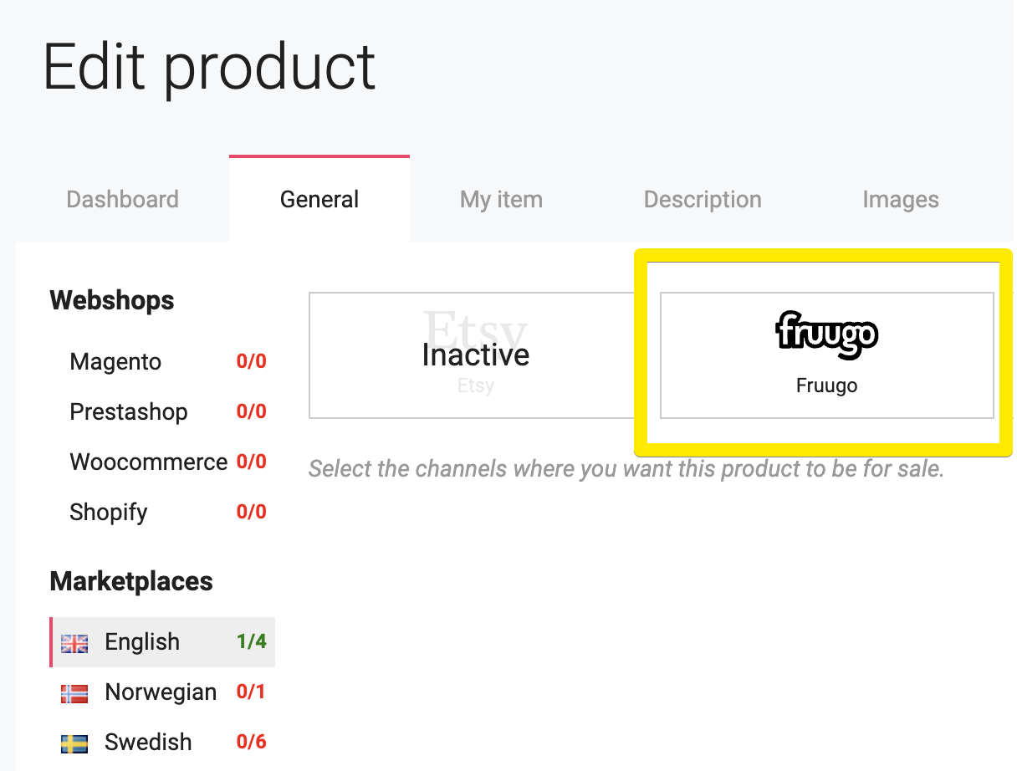Toggle the Fruugo channel tile
The height and width of the screenshot is (771, 1017).
827,355
